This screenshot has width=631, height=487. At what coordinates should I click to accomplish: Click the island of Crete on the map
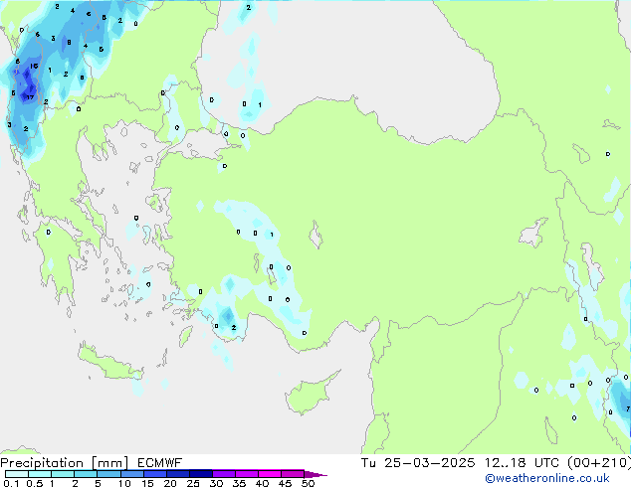(109, 363)
